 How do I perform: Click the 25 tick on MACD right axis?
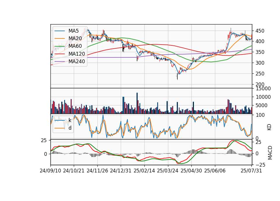click(258, 142)
